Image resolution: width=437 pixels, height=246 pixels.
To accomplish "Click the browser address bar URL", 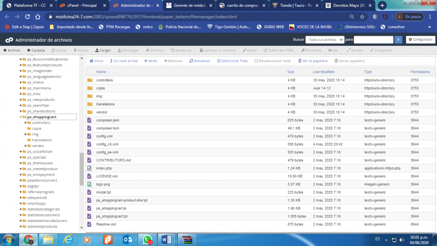I will click(x=146, y=17).
